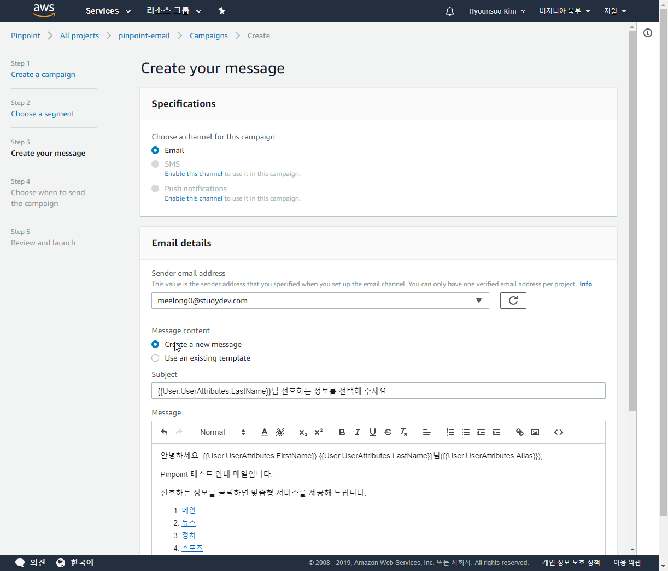Click the inner page vertical scrollbar
Viewport: 668px width, 571px height.
(x=632, y=221)
